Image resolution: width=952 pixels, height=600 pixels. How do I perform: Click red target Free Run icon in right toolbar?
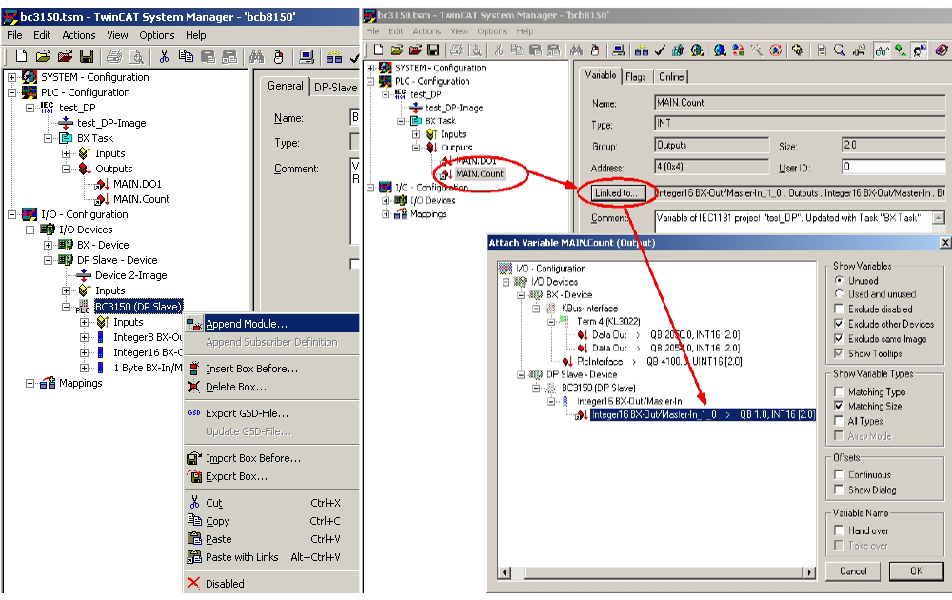pyautogui.click(x=775, y=50)
